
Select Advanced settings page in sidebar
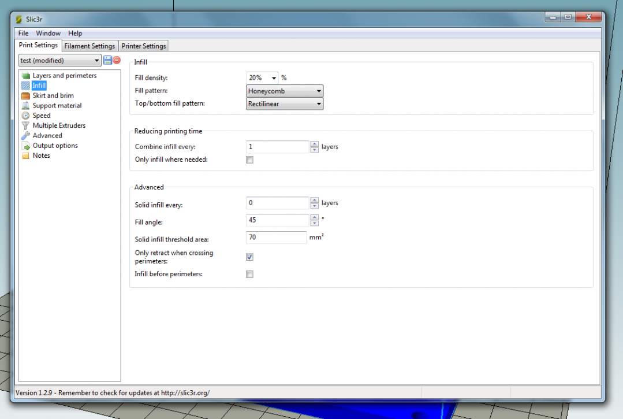pos(48,136)
